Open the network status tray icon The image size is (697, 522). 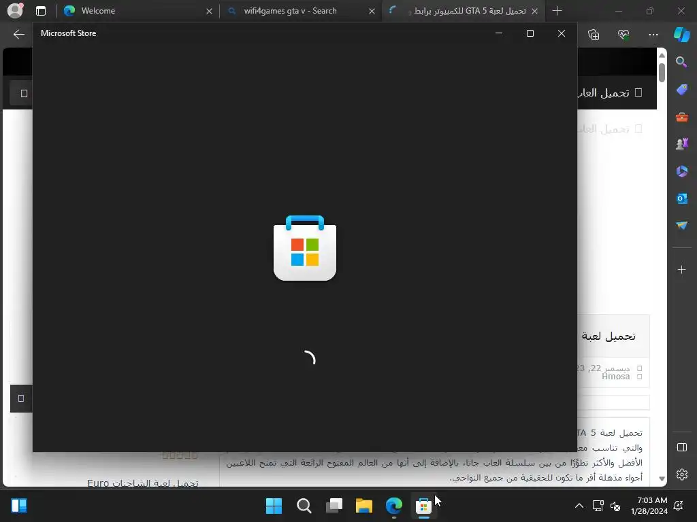[598, 506]
